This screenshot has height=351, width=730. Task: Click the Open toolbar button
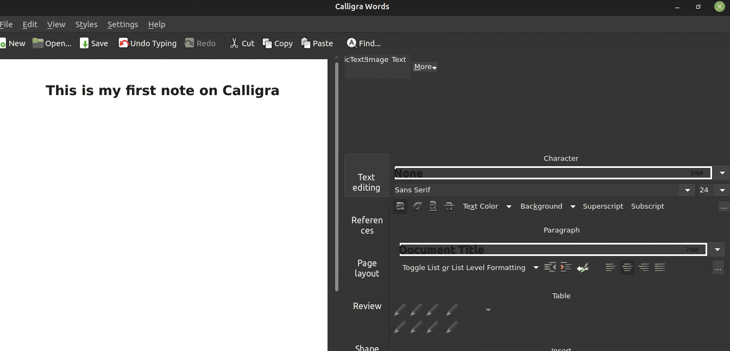tap(52, 43)
